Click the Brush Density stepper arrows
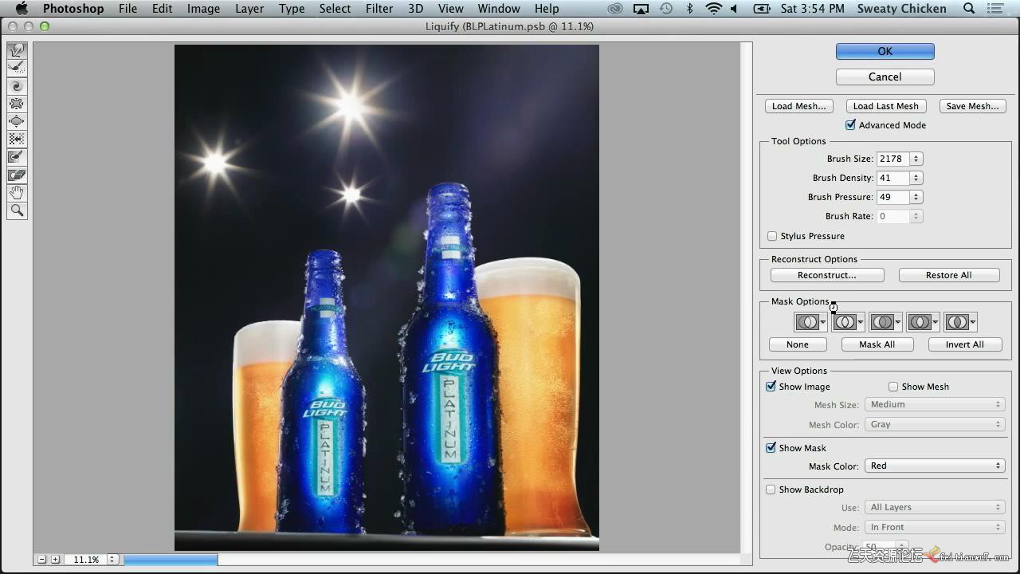The image size is (1020, 574). pyautogui.click(x=916, y=178)
